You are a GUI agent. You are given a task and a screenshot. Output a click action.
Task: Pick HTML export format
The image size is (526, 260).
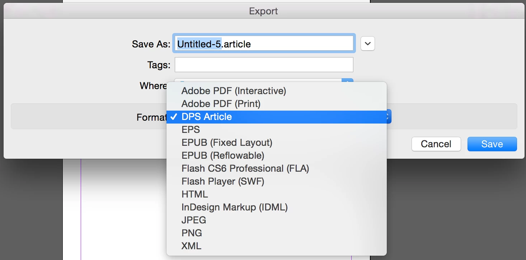pyautogui.click(x=277, y=194)
